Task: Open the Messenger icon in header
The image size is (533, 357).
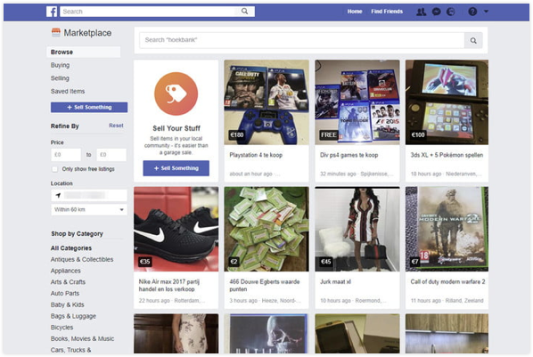Action: (436, 12)
